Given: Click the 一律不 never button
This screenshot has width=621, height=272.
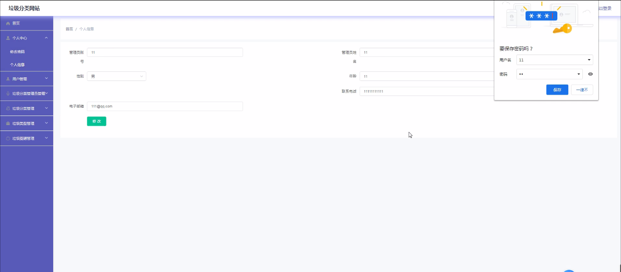Looking at the screenshot, I should [x=581, y=90].
